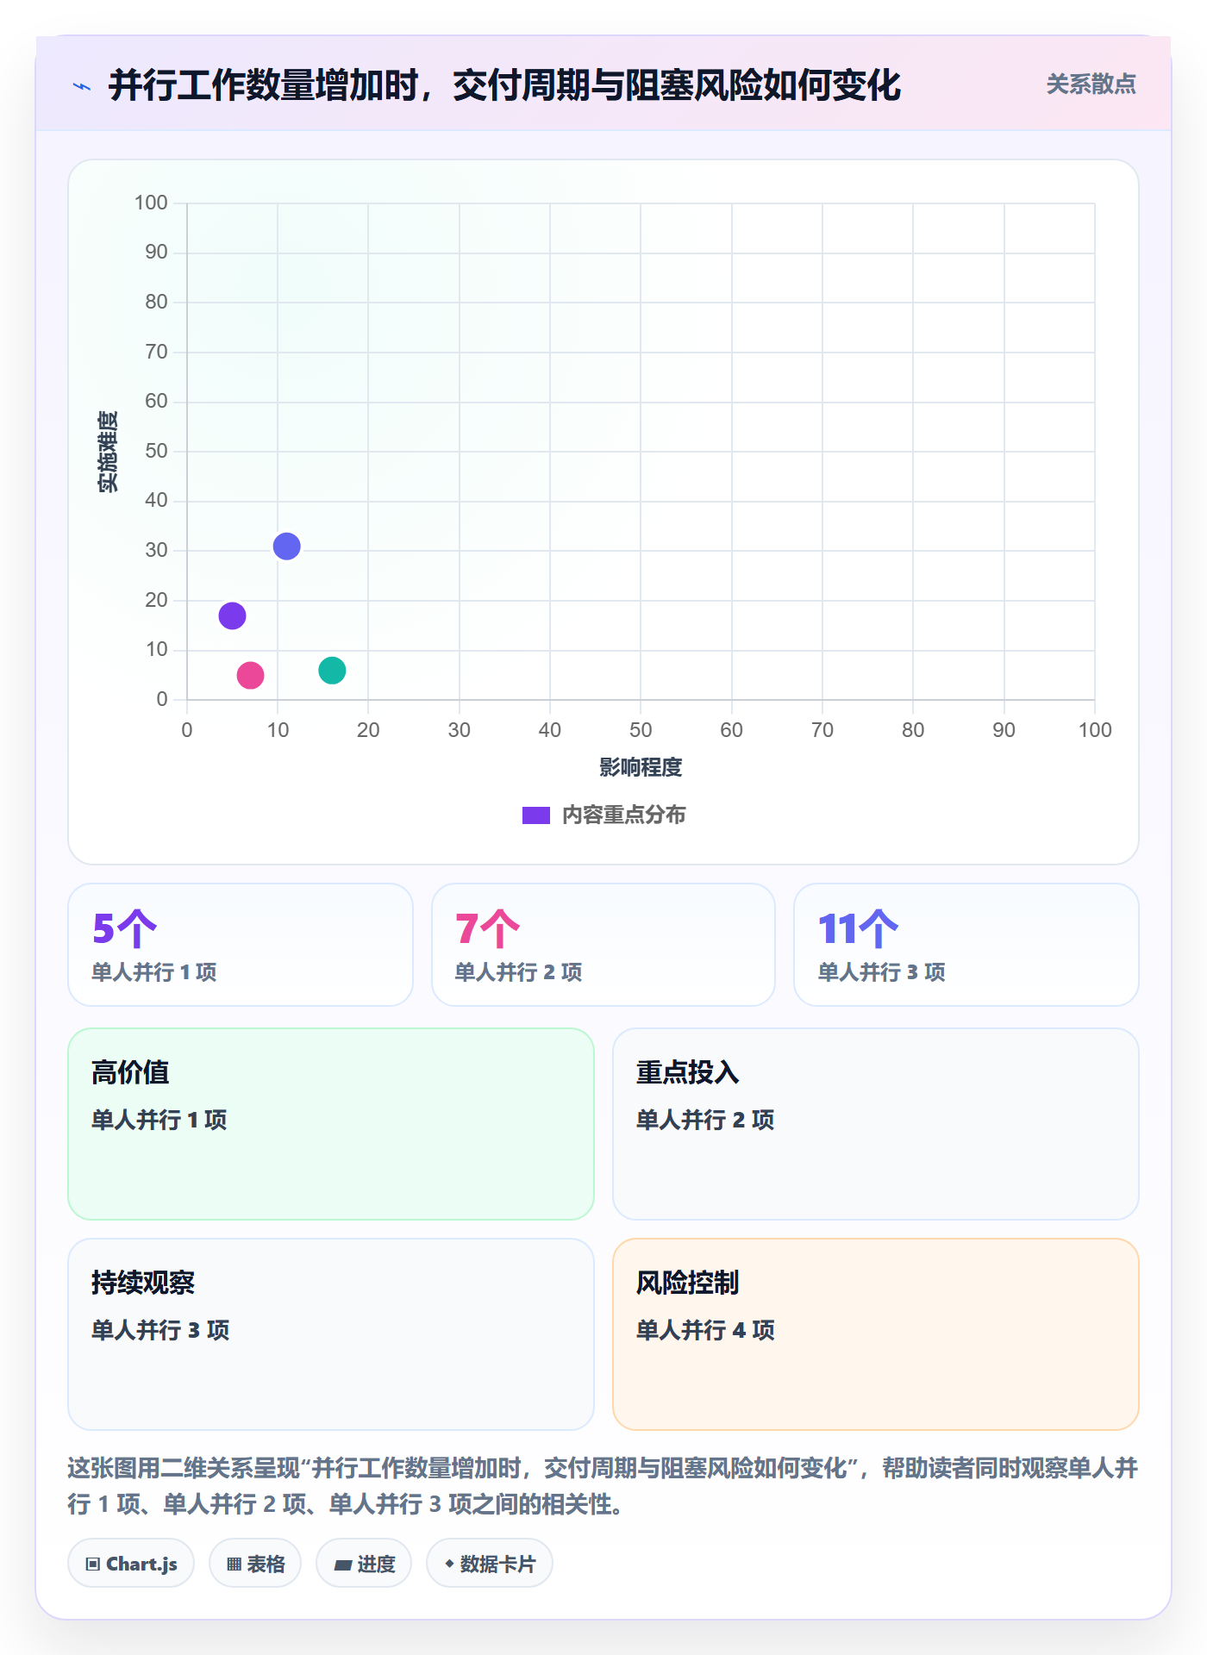This screenshot has width=1207, height=1655.
Task: Open the 持续观察 quadrant card
Action: click(331, 1334)
